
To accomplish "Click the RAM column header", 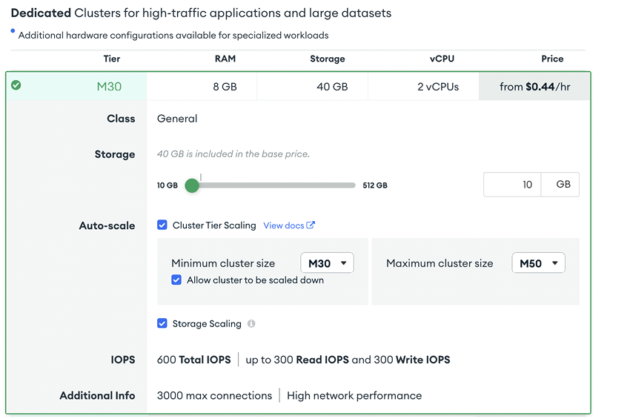I will (x=225, y=59).
